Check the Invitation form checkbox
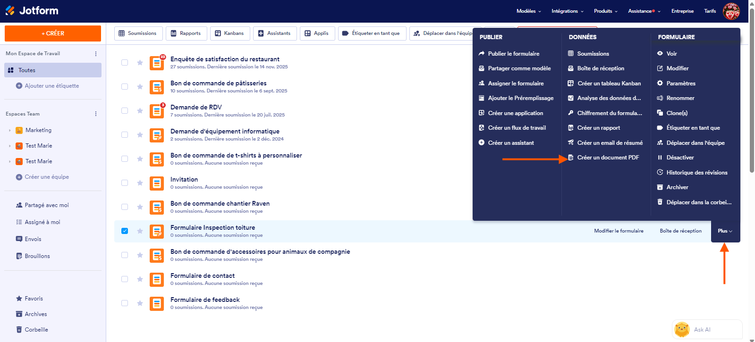The height and width of the screenshot is (342, 755). [125, 183]
